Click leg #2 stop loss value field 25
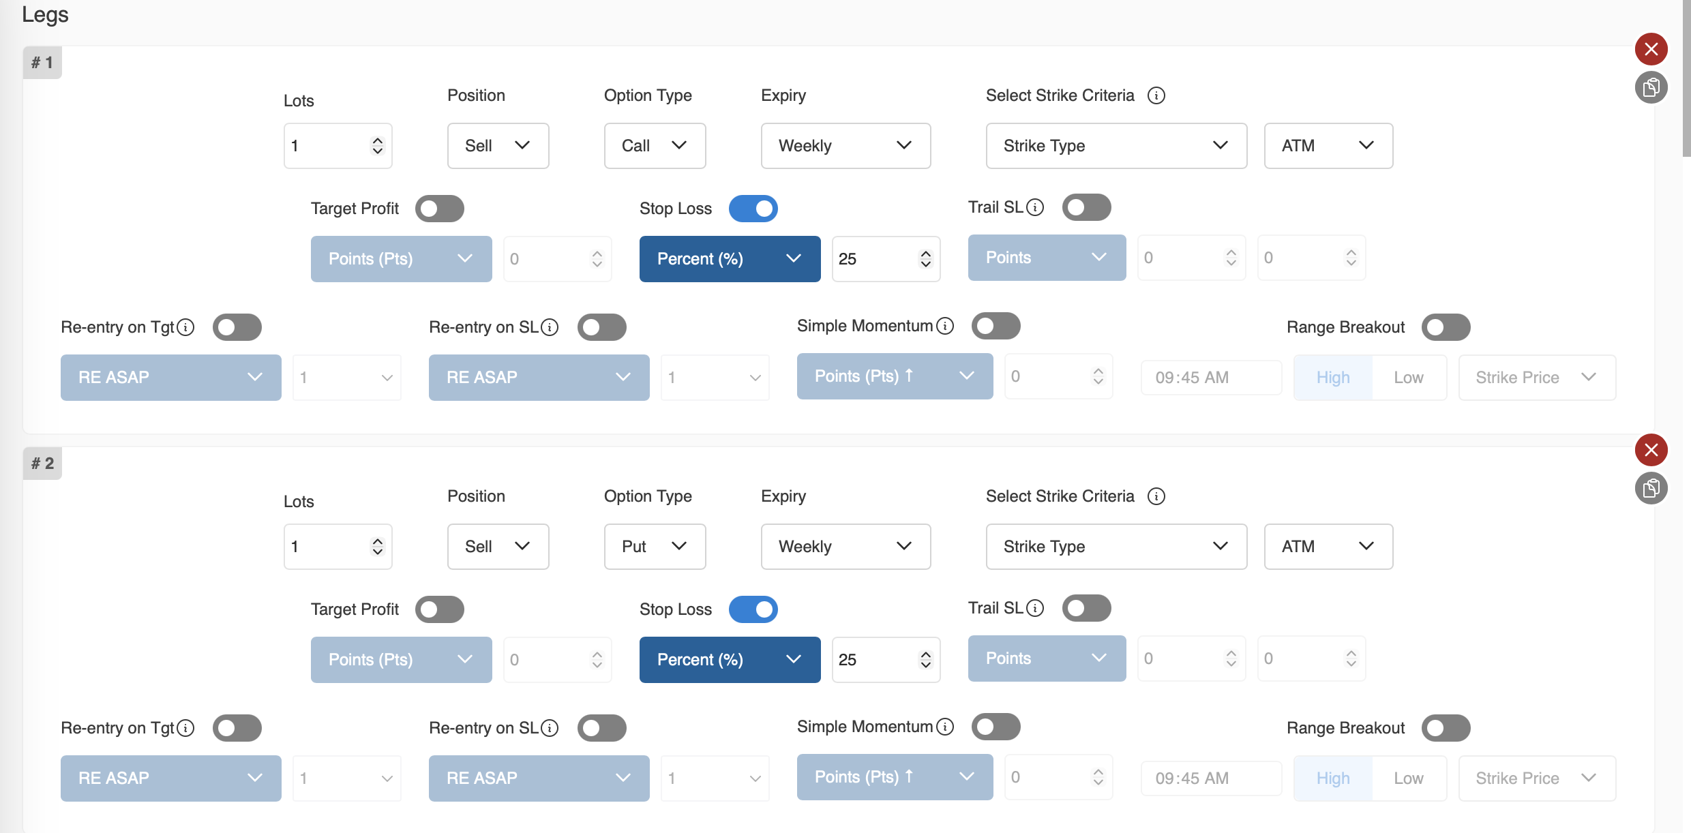 [876, 660]
